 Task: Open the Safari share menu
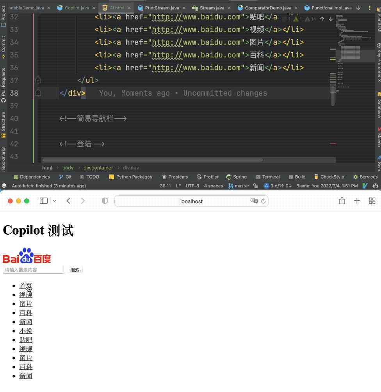click(x=342, y=201)
